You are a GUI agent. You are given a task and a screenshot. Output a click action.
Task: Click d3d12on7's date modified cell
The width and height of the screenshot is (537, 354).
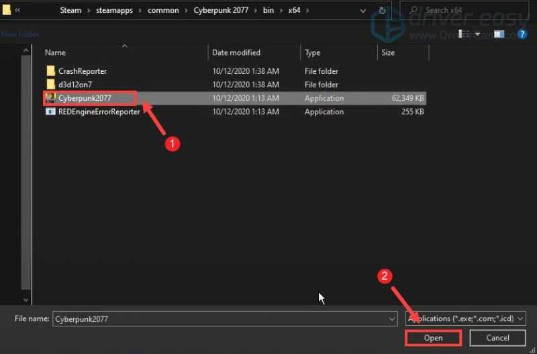[x=246, y=85]
